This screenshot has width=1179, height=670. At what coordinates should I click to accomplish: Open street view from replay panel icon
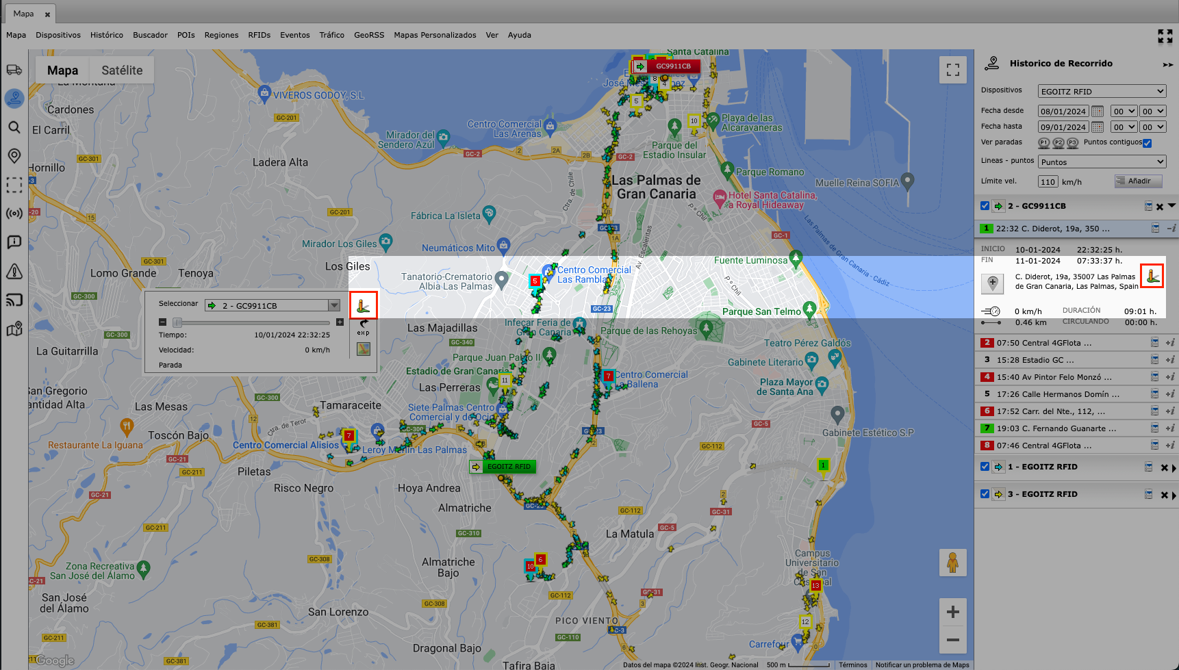click(x=364, y=305)
